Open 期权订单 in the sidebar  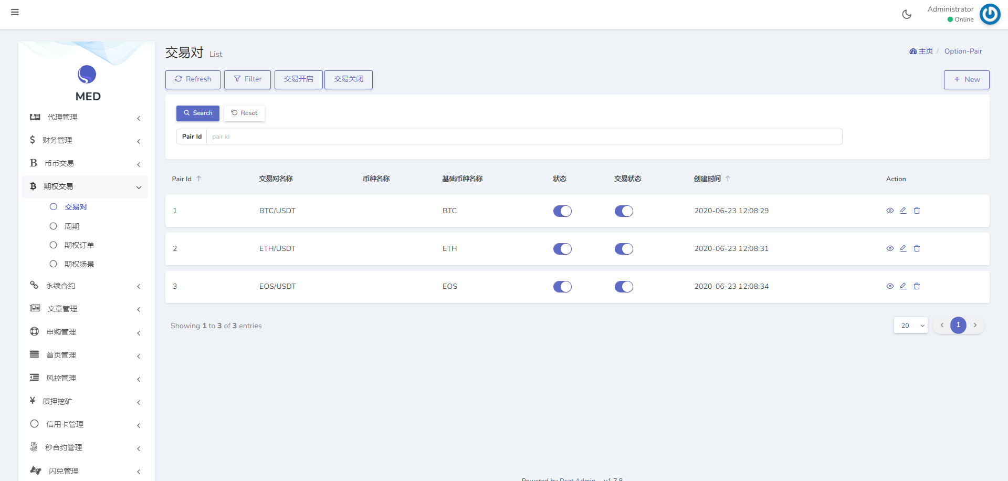(x=79, y=245)
